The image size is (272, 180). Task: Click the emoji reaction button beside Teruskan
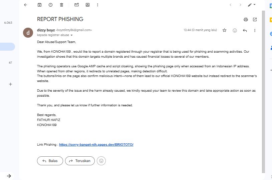(102, 161)
